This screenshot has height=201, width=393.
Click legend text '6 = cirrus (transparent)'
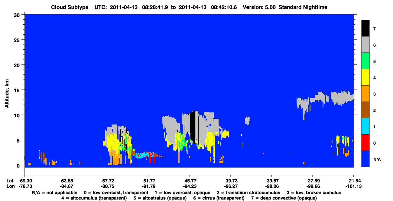tap(219, 198)
